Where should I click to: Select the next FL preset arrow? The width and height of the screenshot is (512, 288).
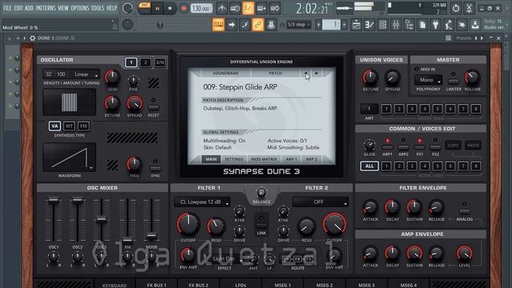(x=482, y=38)
